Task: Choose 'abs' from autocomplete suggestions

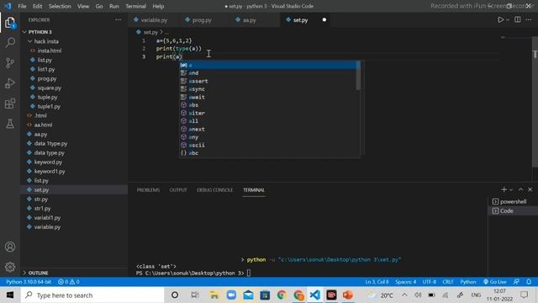Action: tap(270, 105)
